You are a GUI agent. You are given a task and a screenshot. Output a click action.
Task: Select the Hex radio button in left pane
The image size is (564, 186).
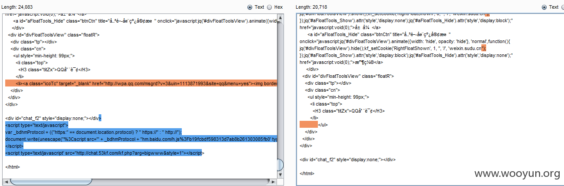(x=269, y=7)
